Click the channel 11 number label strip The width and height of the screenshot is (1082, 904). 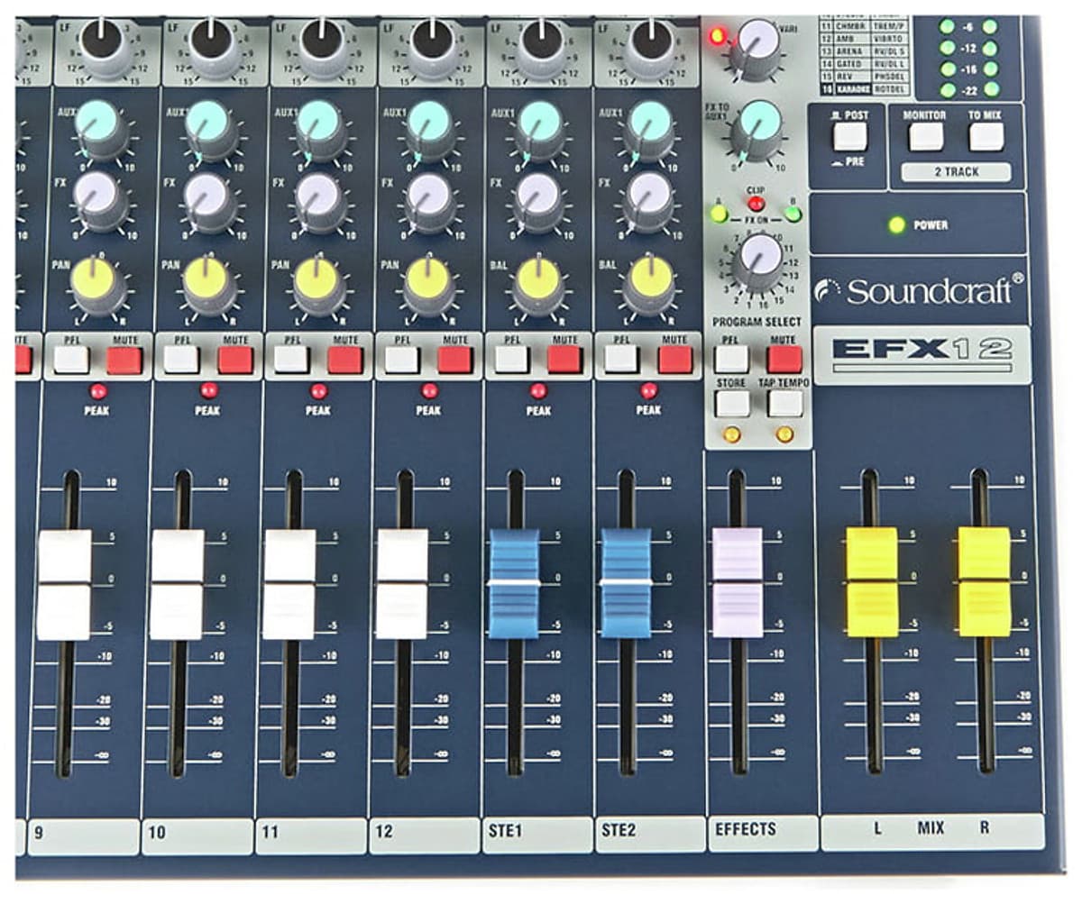coord(311,833)
